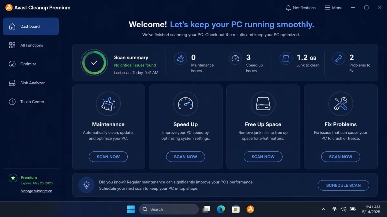387x217 pixels.
Task: Click the Fix Problems tools icon
Action: pyautogui.click(x=341, y=104)
